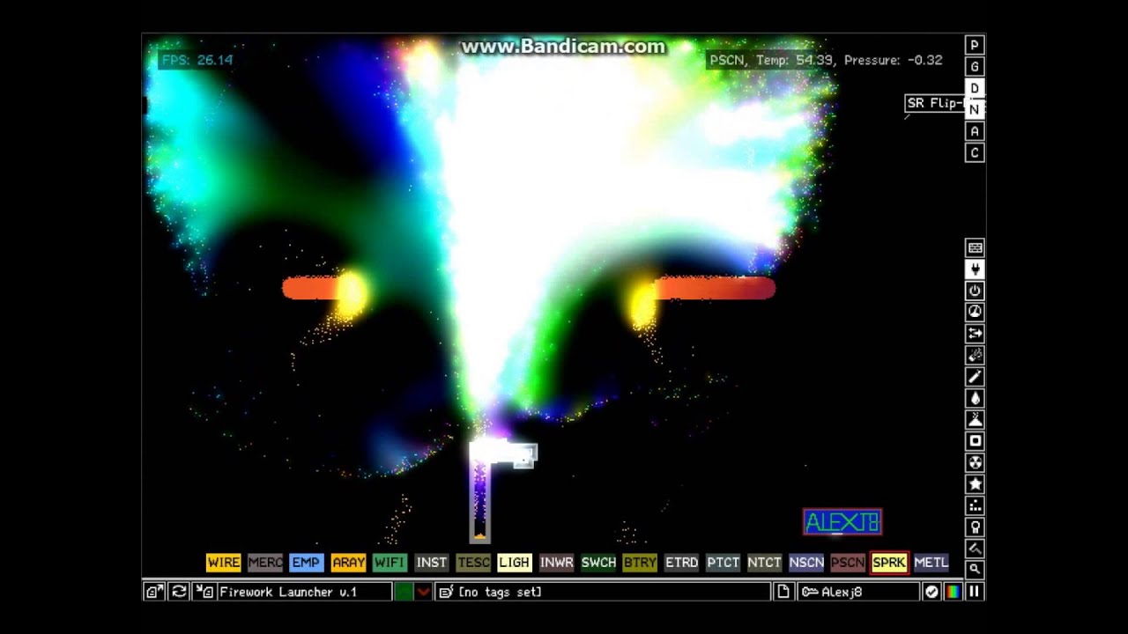Downvote the save with the red arrow
This screenshot has width=1128, height=634.
pos(424,592)
